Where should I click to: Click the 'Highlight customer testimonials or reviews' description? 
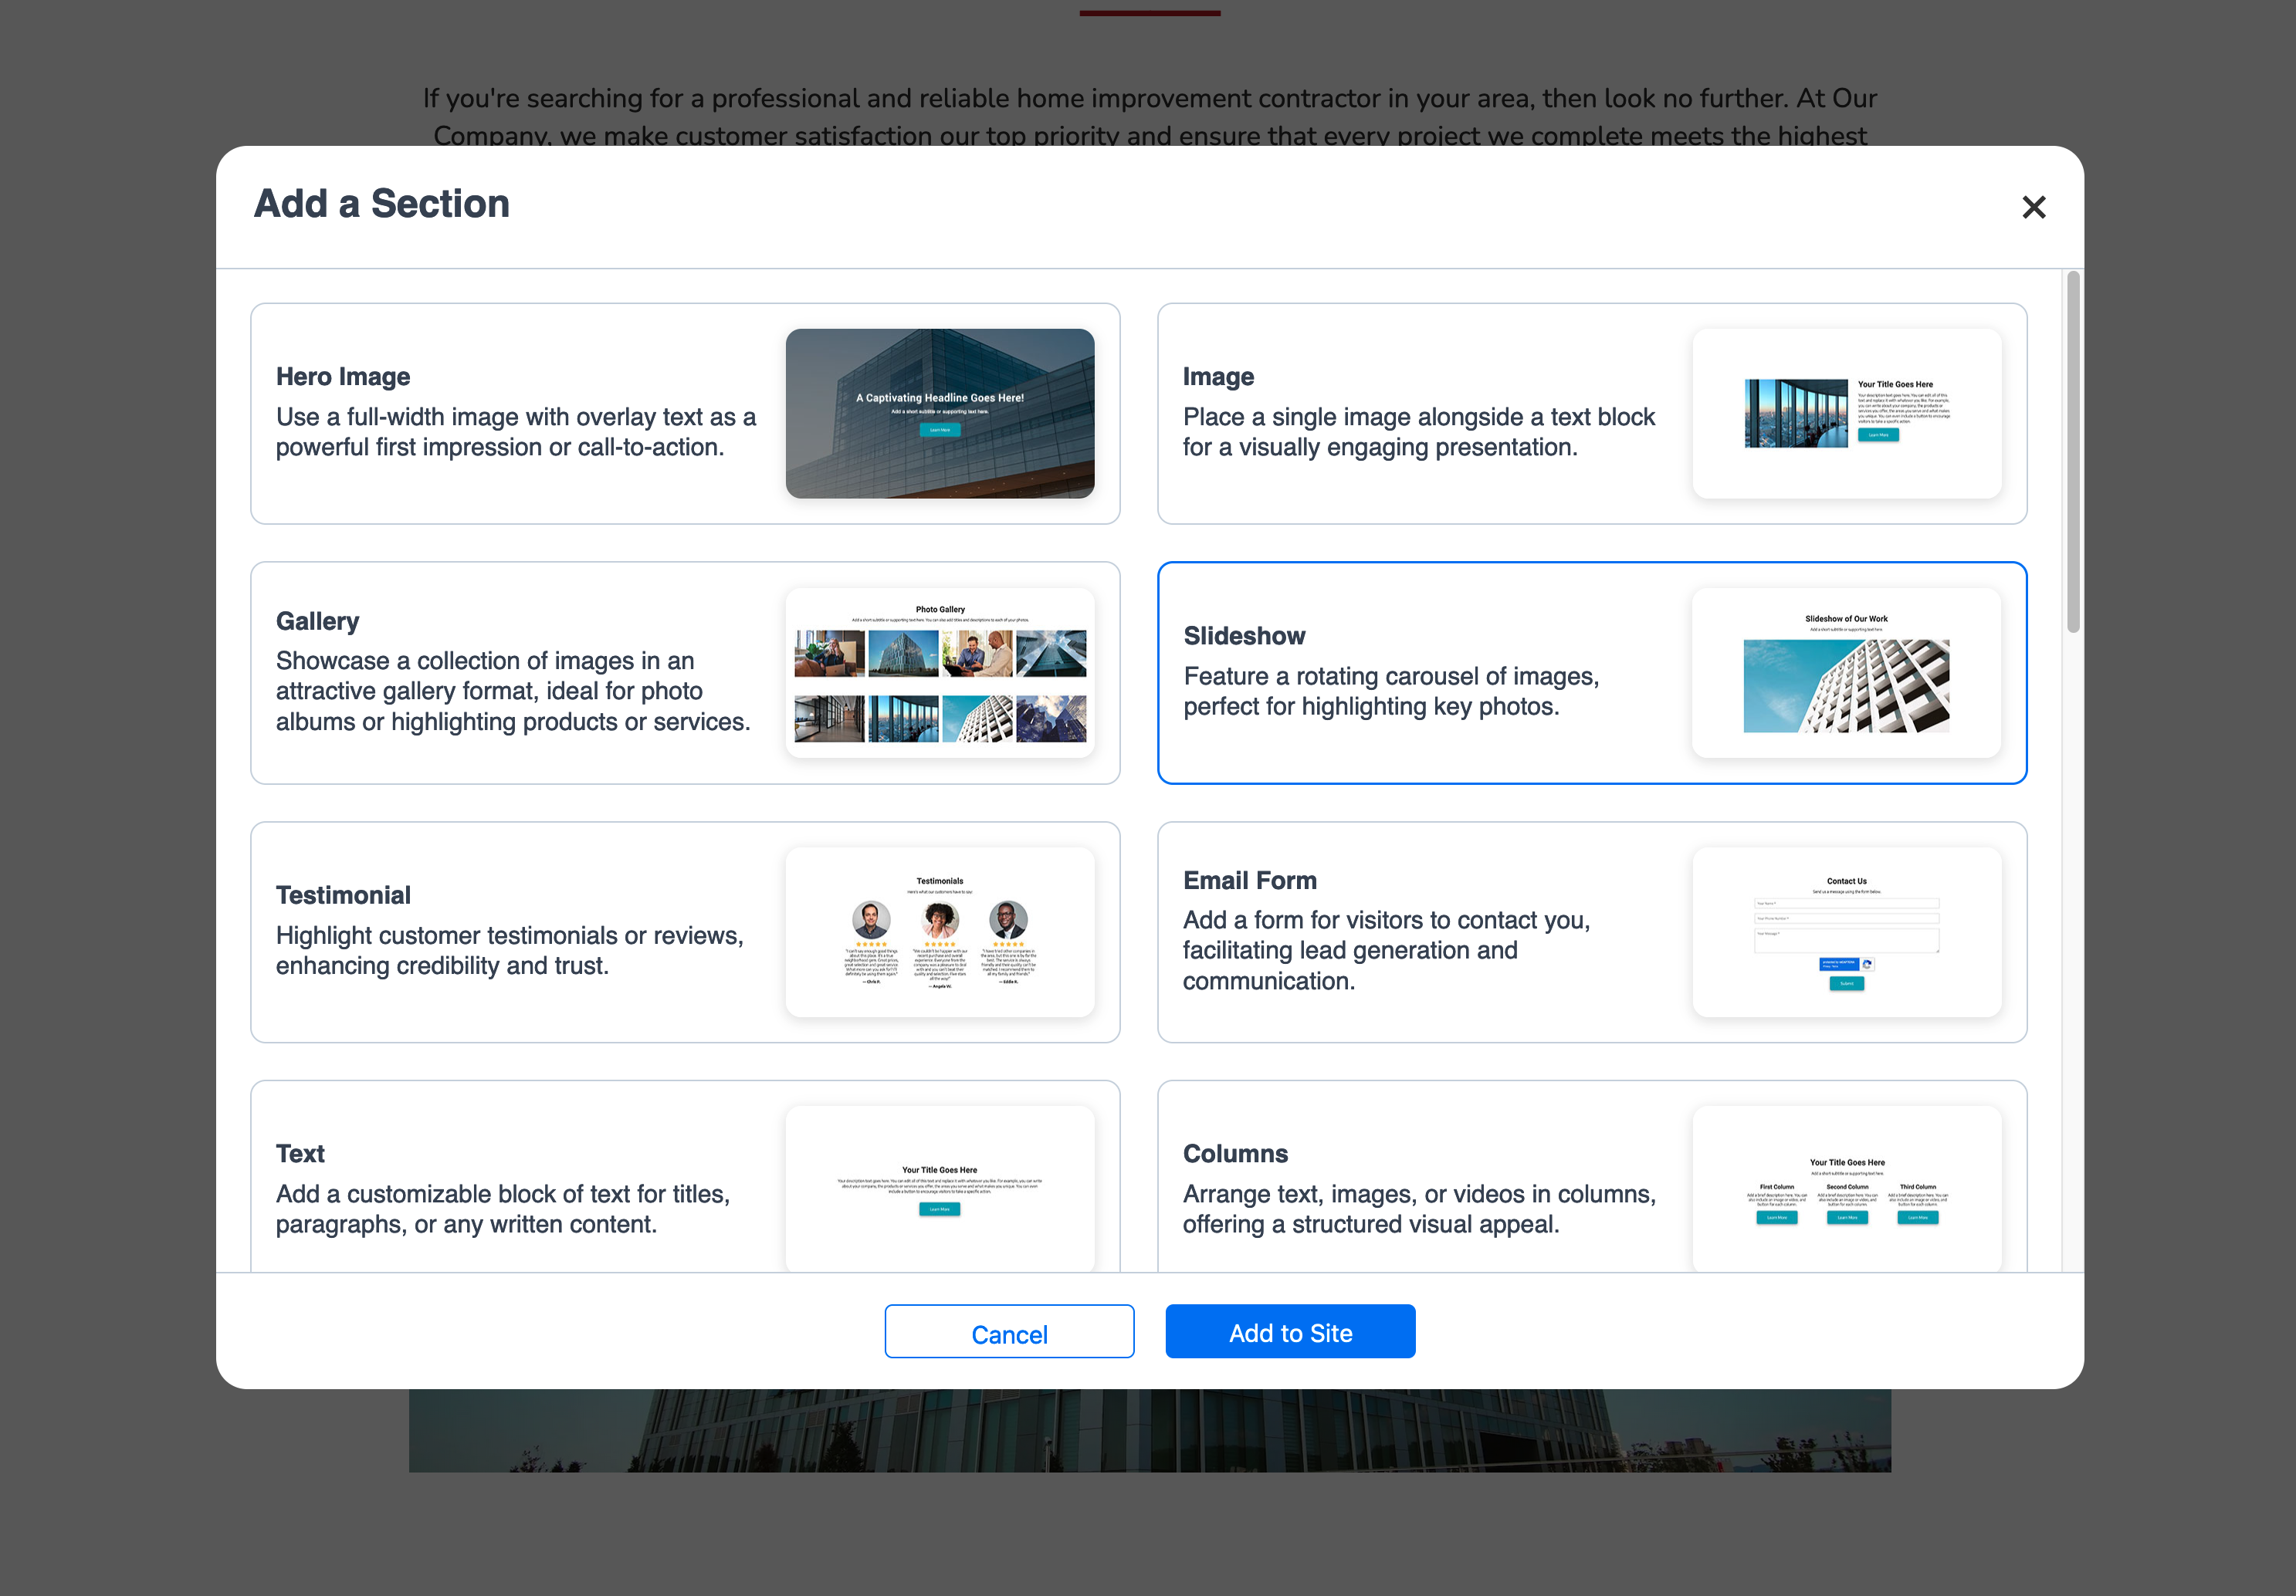click(x=510, y=950)
